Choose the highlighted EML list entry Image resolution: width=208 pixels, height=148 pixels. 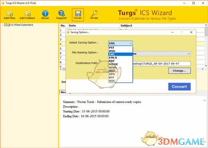pyautogui.click(x=120, y=54)
